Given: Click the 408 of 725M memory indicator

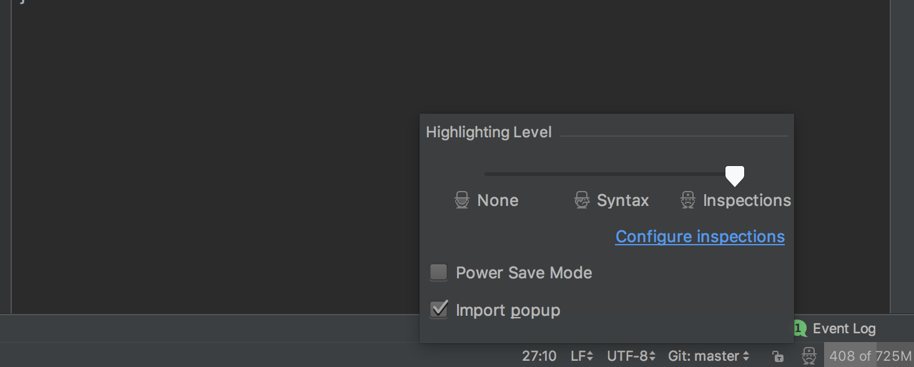Looking at the screenshot, I should coord(869,356).
